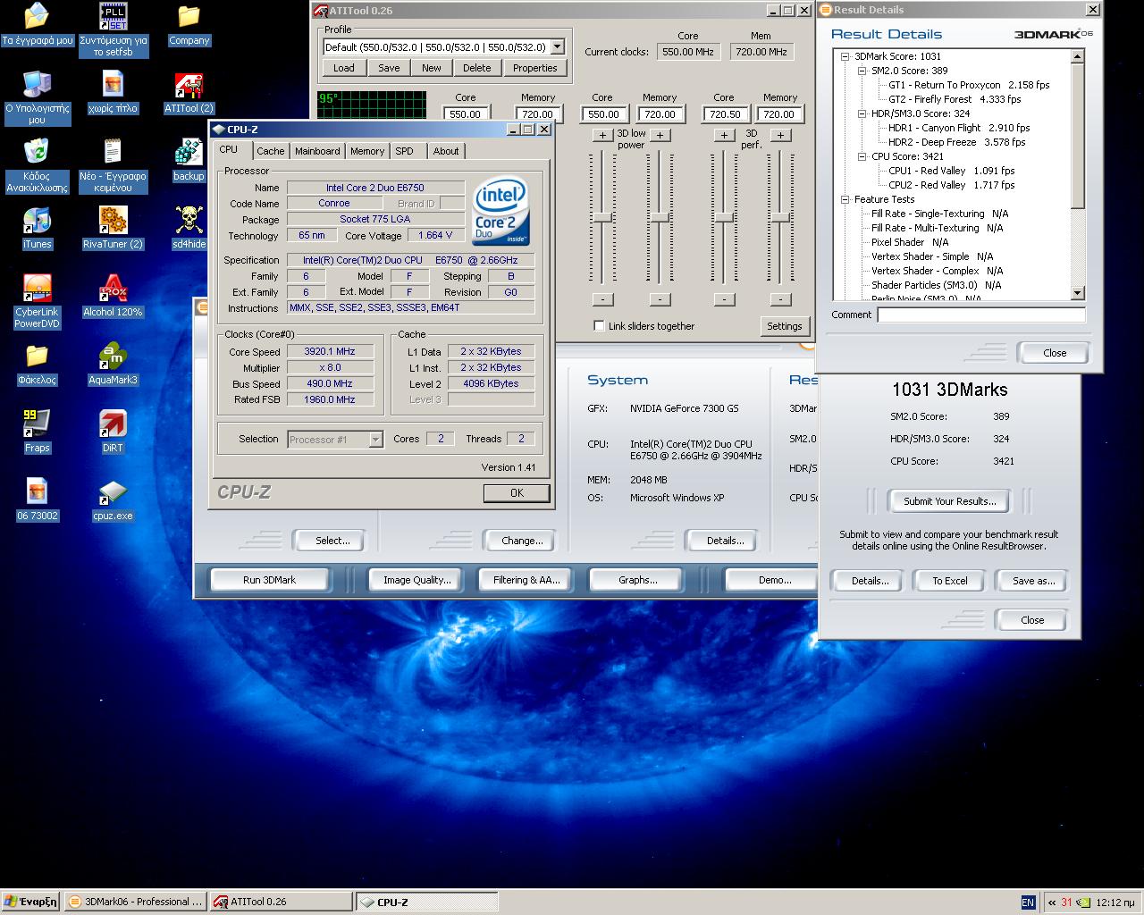The height and width of the screenshot is (915, 1144).
Task: Open My Documents folder icon
Action: (x=37, y=25)
